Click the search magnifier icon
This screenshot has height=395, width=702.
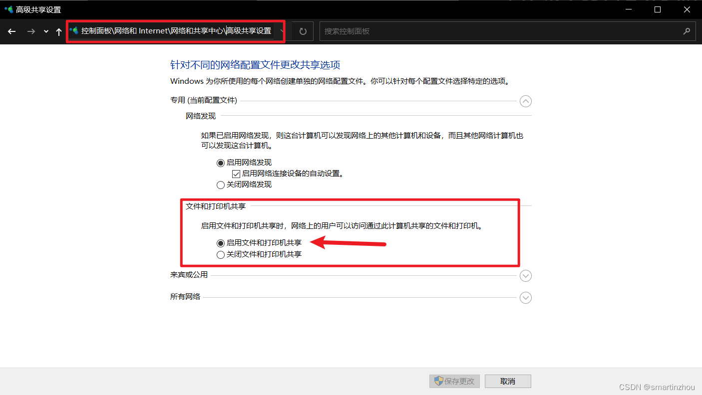pos(687,31)
